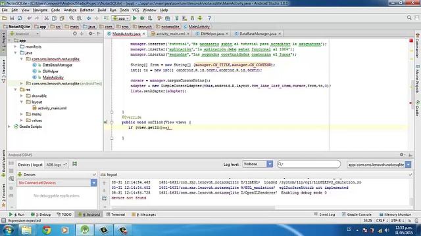Viewport: 421px width, 236px height.
Task: Collapse the java folder in tree
Action: (16, 52)
